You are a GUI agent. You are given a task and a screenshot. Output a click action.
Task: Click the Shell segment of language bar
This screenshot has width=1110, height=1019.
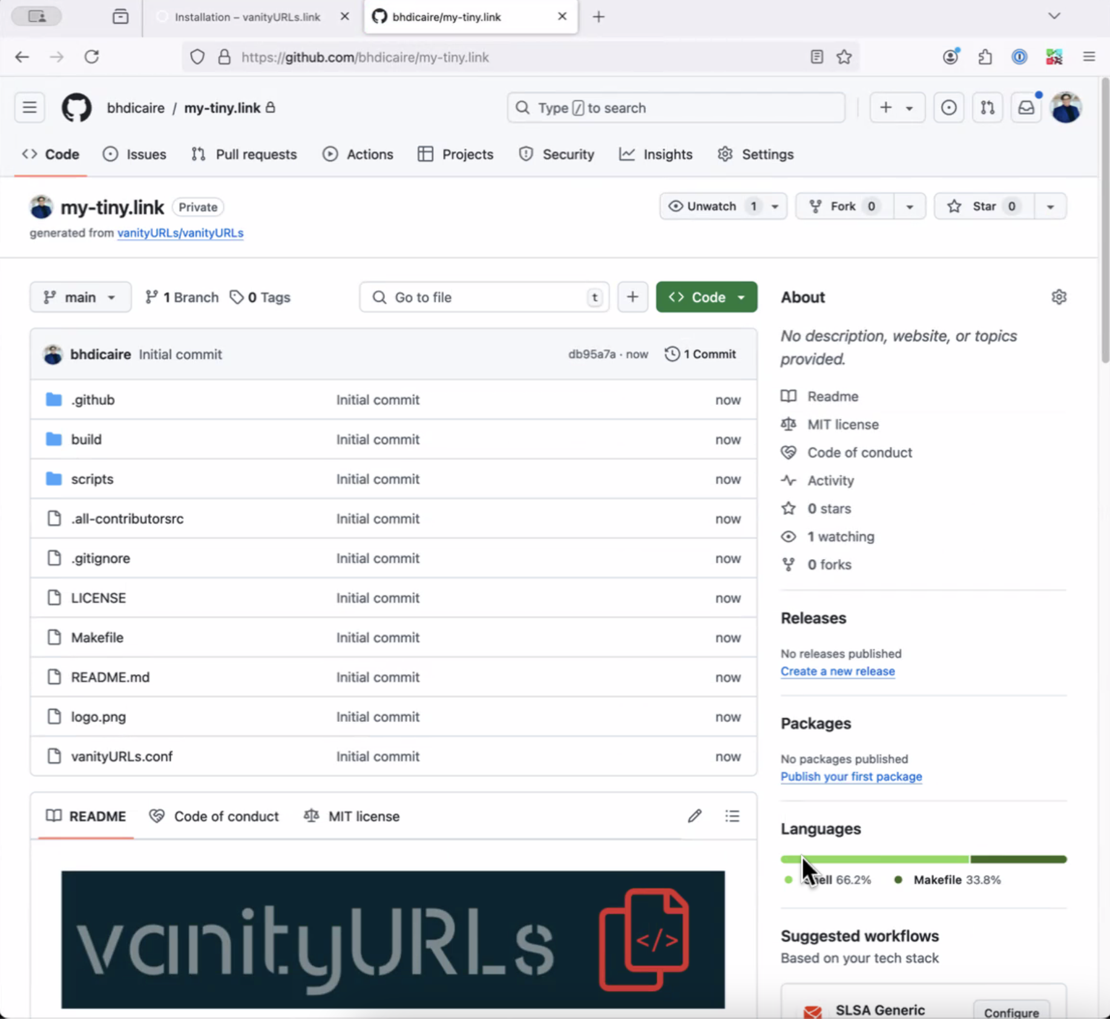[x=875, y=859]
